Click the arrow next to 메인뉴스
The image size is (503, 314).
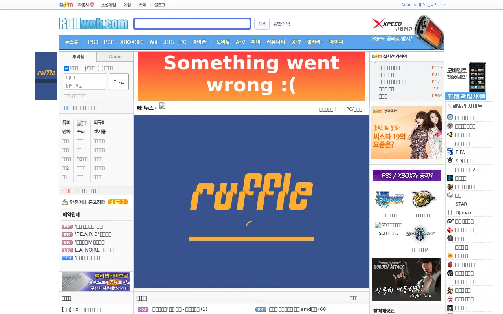[156, 108]
